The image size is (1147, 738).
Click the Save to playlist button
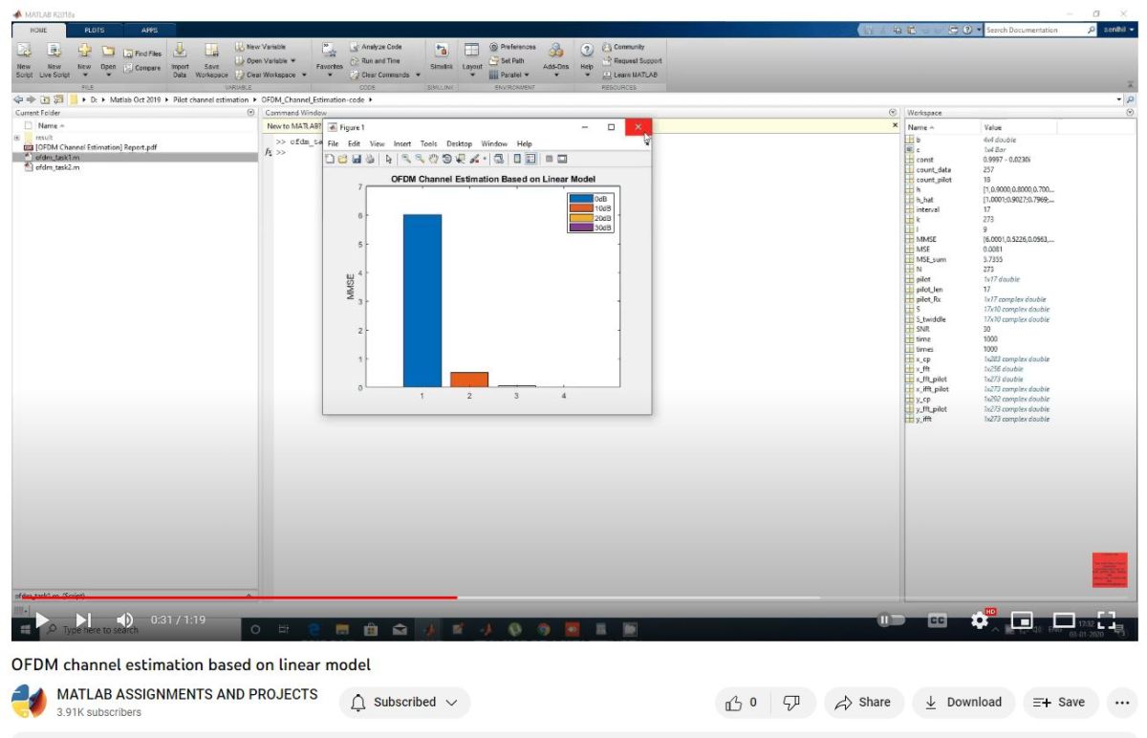pos(1060,702)
